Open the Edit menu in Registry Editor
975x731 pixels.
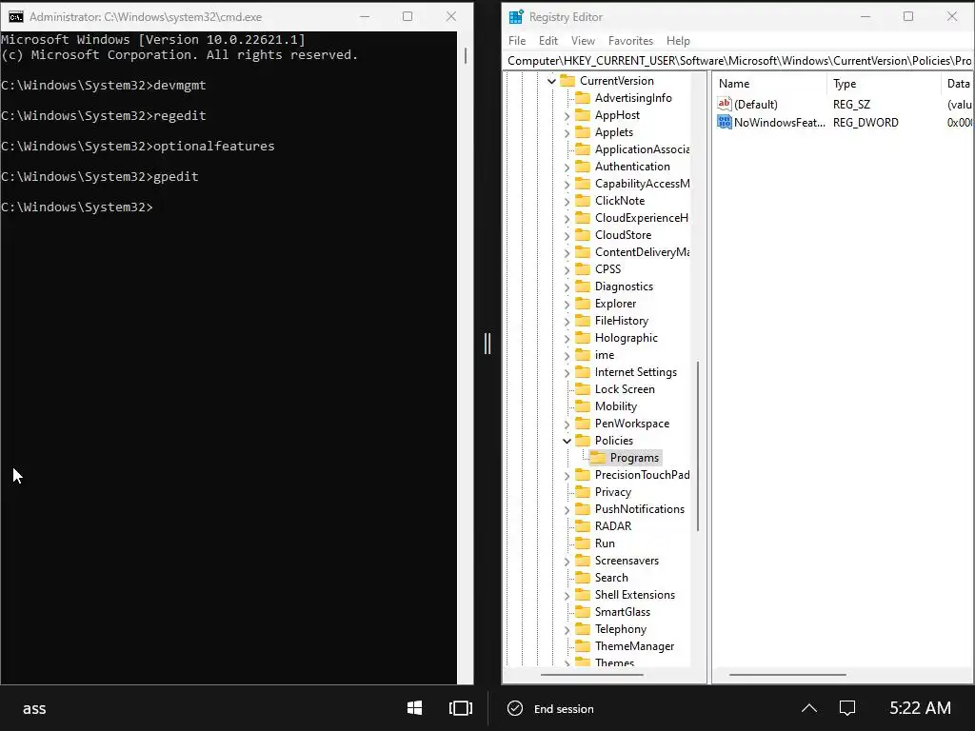coord(547,40)
